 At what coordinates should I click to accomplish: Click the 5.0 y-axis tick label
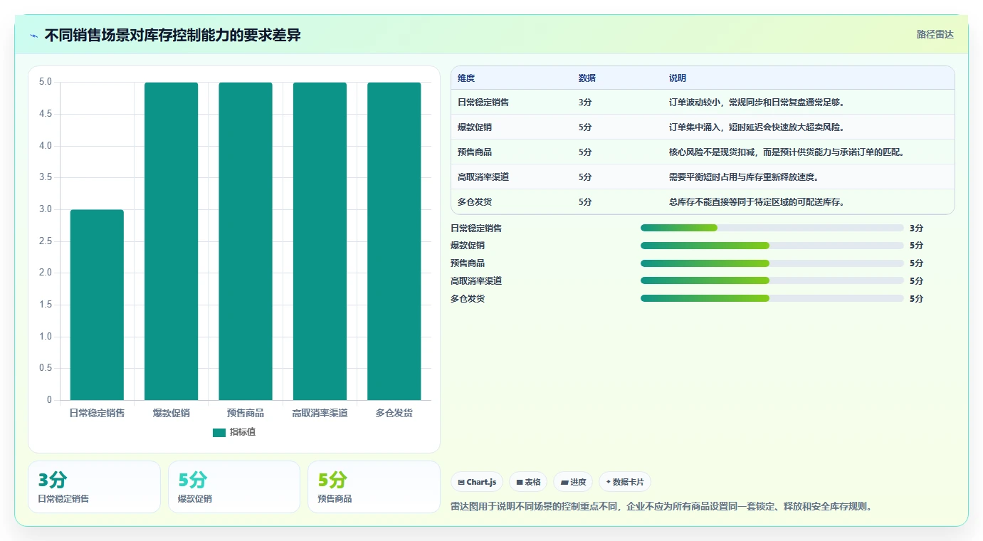point(45,82)
